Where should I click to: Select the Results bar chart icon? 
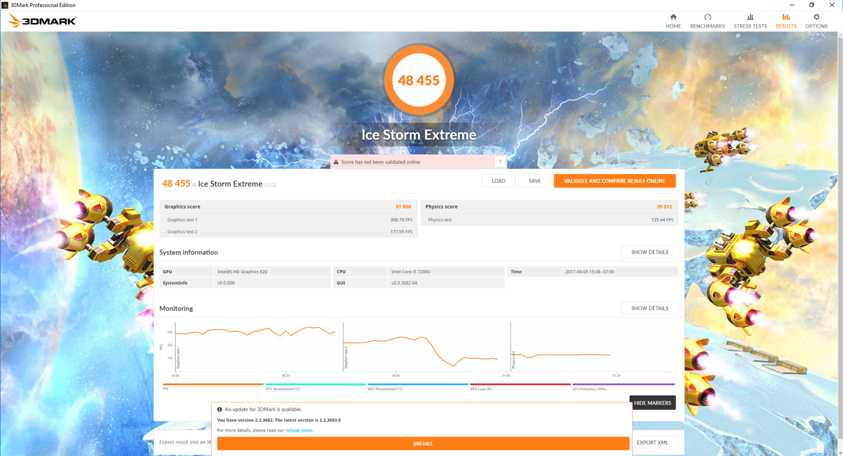pos(786,17)
